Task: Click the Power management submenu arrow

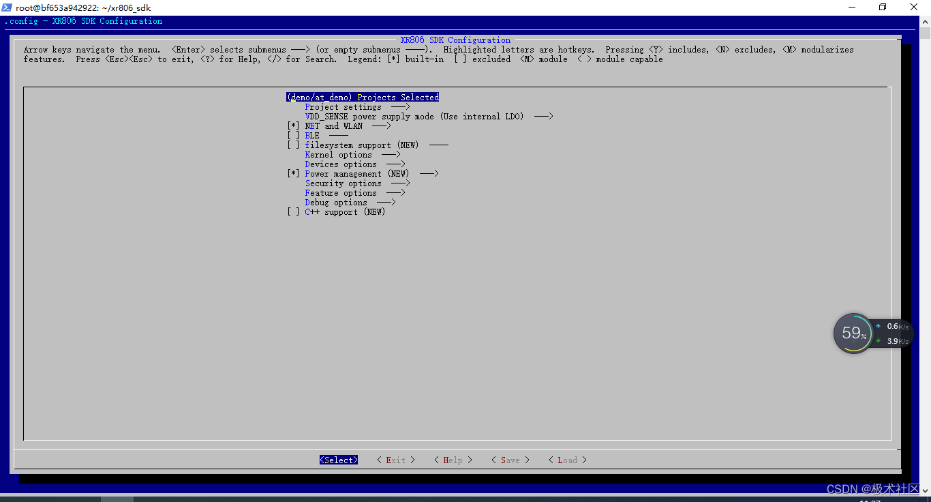Action: point(429,174)
